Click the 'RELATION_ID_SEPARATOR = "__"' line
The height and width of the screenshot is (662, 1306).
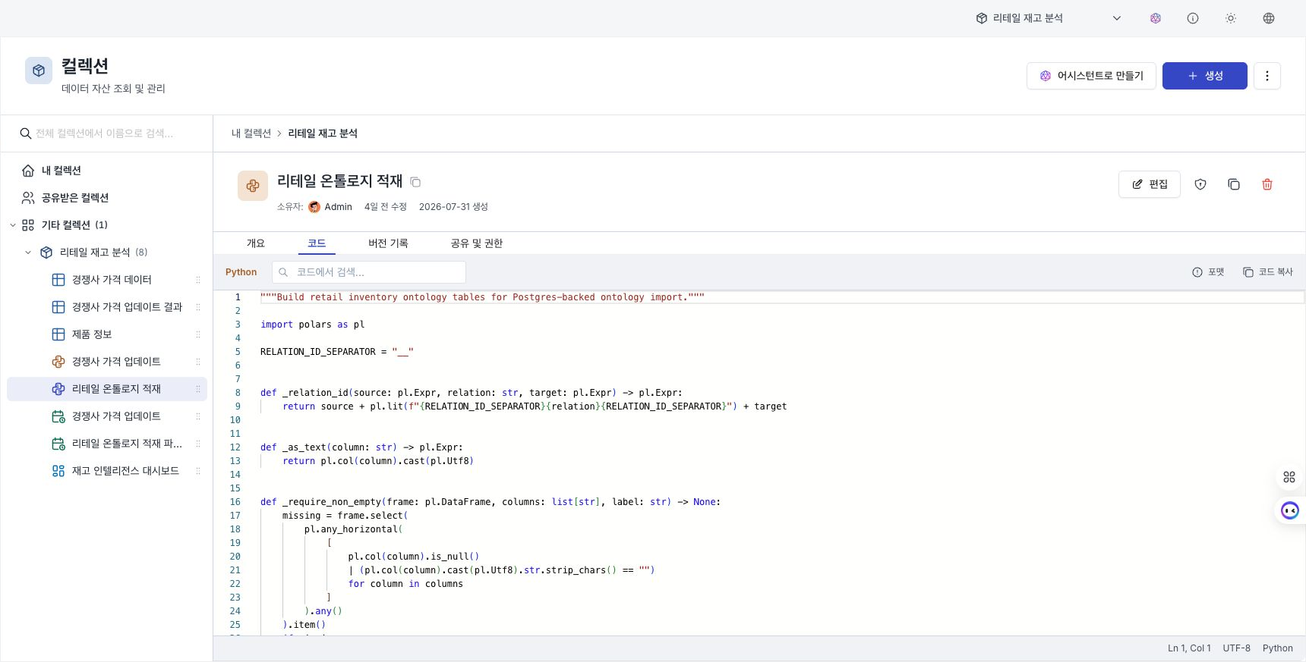pos(336,352)
